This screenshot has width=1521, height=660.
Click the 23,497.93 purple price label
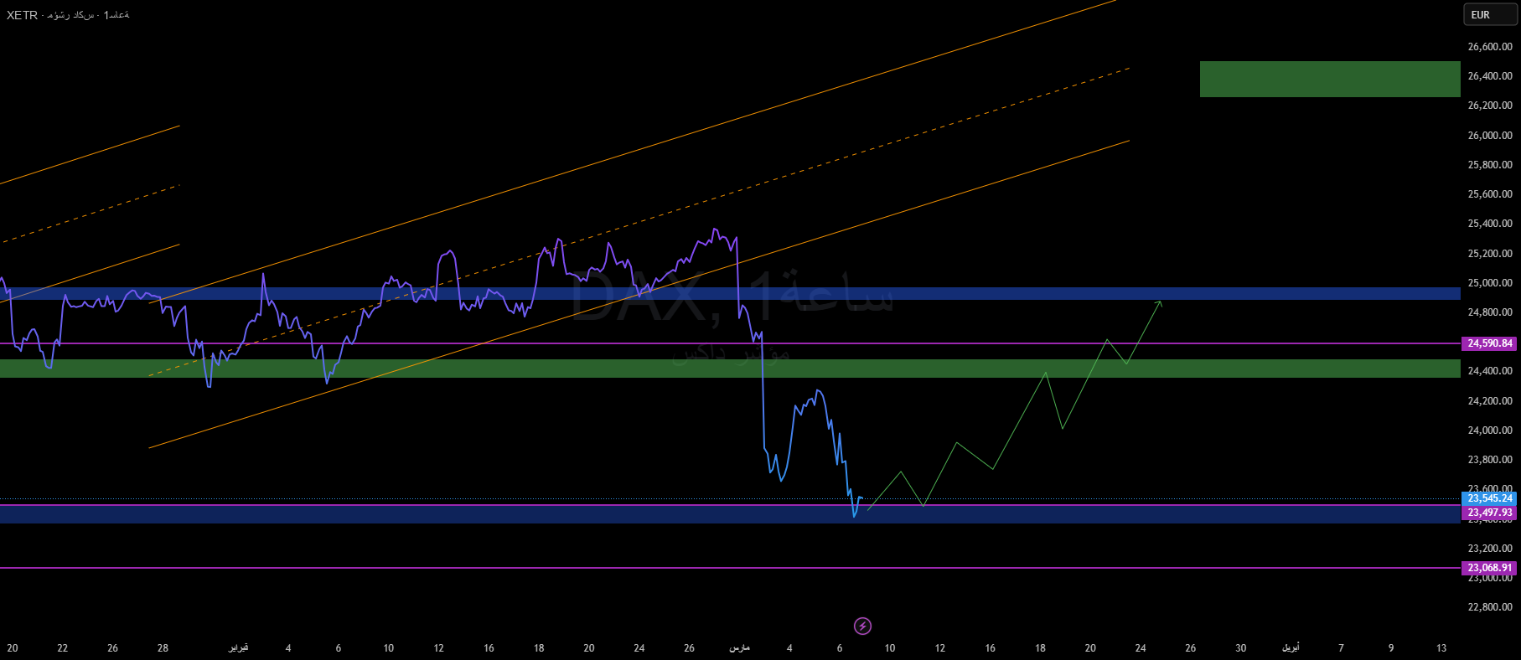pos(1489,513)
